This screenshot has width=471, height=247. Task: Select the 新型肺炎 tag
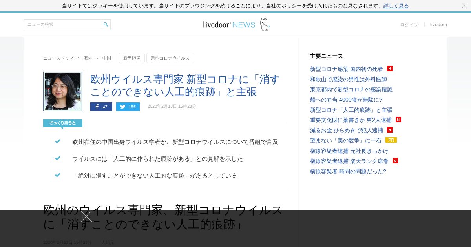132,58
